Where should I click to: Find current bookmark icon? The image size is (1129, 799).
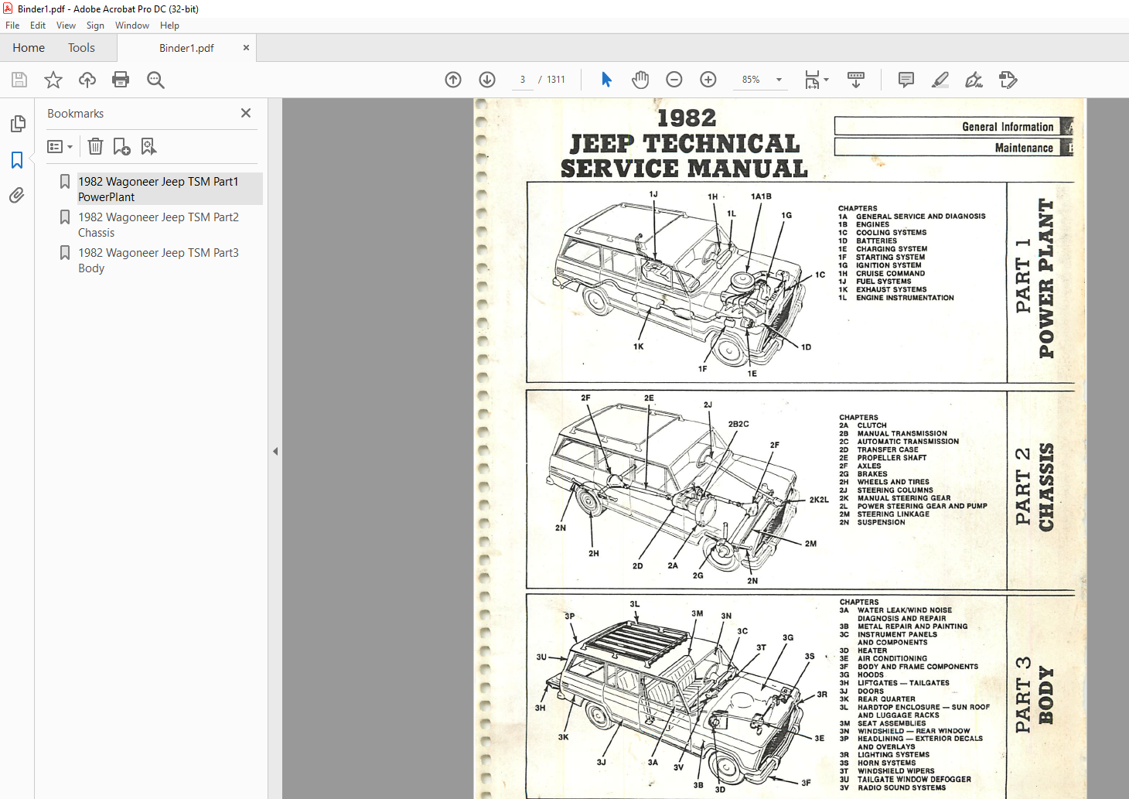(148, 146)
